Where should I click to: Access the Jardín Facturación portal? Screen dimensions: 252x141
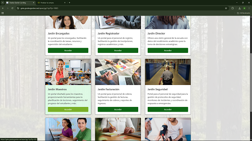tap(118, 109)
